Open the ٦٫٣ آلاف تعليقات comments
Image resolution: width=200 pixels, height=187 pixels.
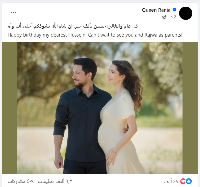[55, 181]
